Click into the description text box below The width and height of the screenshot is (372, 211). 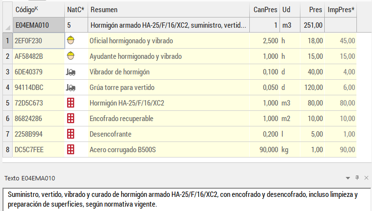pos(185,199)
